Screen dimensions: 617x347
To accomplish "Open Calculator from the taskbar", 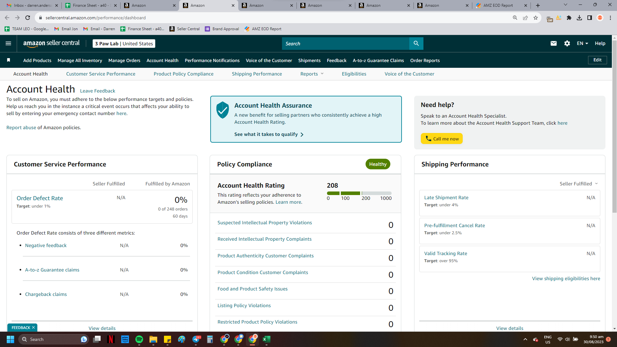I will point(210,339).
